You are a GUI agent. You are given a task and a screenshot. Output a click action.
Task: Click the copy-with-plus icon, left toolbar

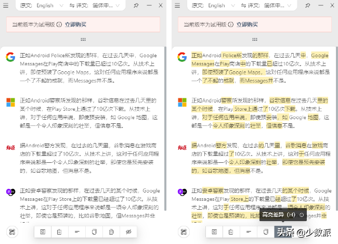pyautogui.click(x=111, y=232)
